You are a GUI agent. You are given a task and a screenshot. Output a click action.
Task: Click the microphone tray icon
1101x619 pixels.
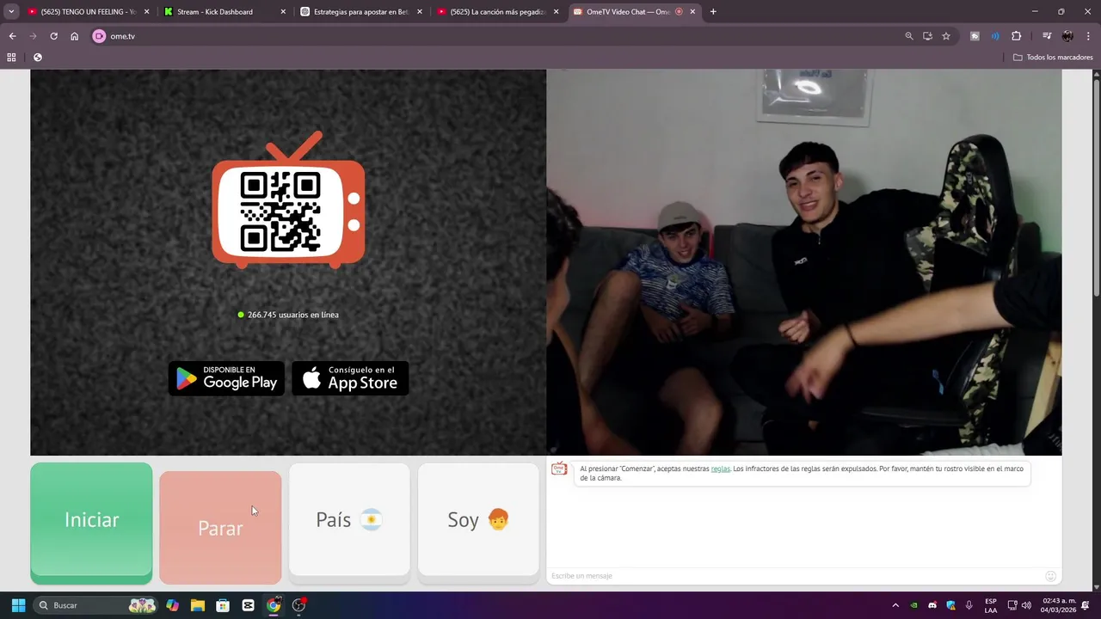coord(969,605)
